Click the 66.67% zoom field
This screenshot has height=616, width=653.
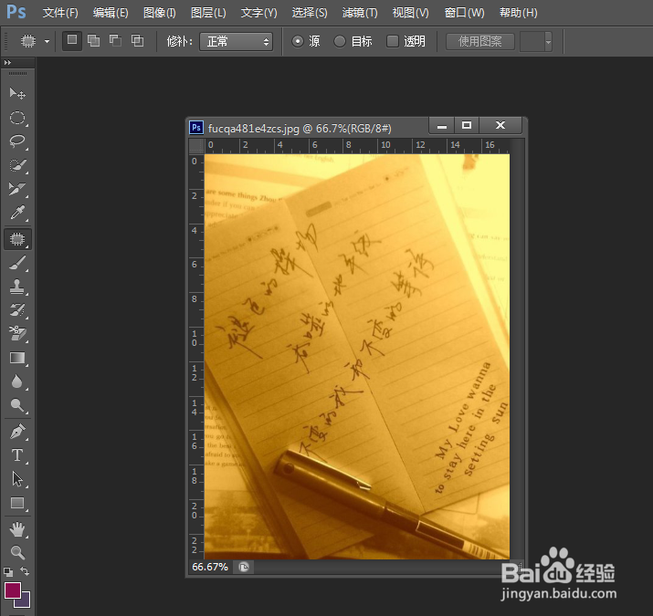210,567
